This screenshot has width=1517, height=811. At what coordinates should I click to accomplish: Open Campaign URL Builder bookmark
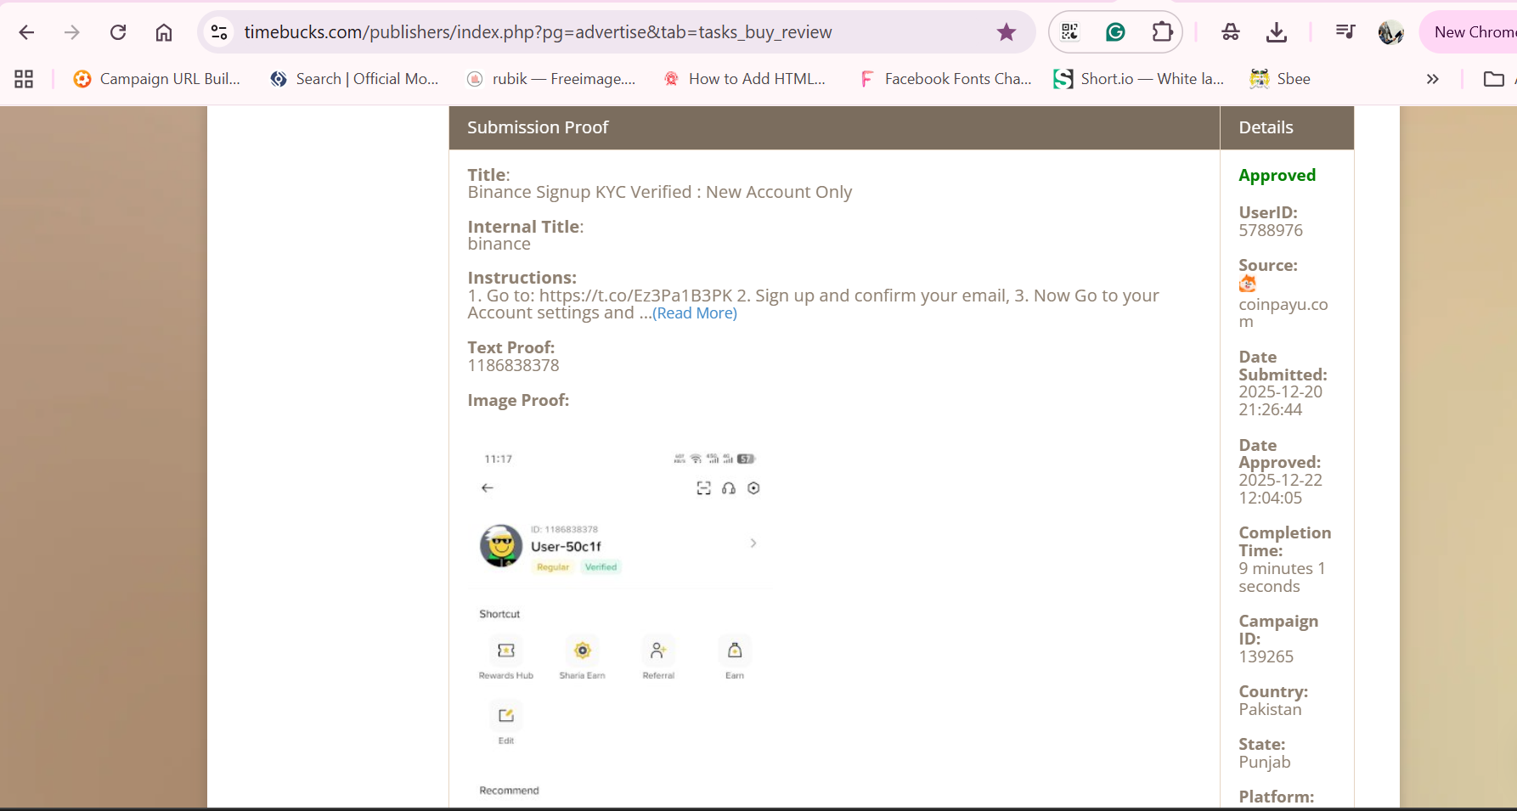click(x=157, y=79)
